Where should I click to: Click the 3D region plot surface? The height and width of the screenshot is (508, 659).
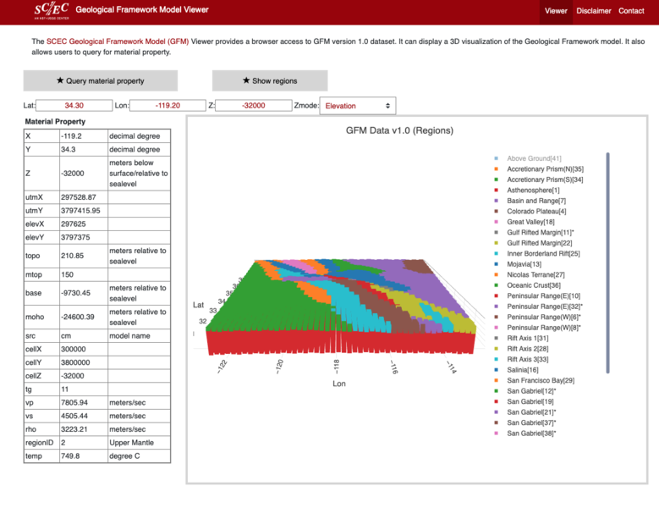340,307
